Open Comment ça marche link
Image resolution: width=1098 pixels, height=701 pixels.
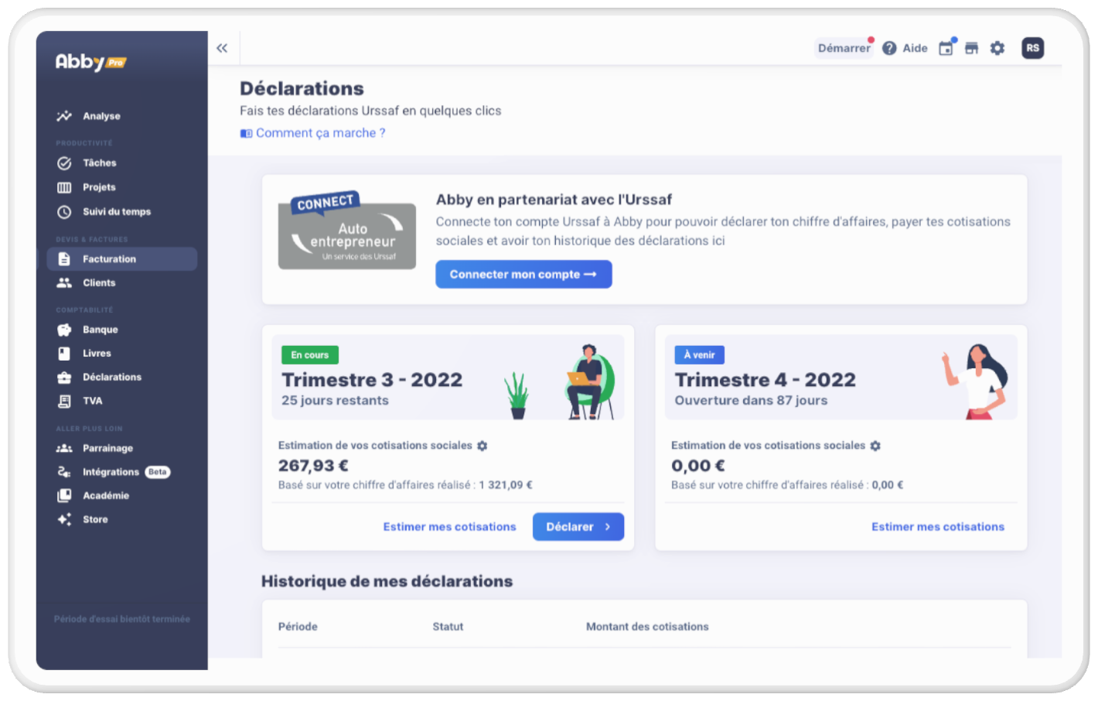point(320,133)
